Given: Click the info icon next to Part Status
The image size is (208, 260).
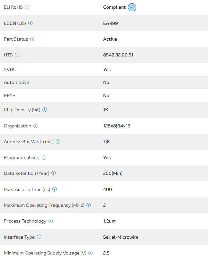Looking at the screenshot, I should click(x=32, y=39).
